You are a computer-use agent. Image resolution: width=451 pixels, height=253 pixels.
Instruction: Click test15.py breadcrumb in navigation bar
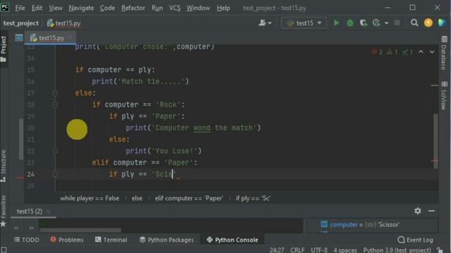click(64, 23)
